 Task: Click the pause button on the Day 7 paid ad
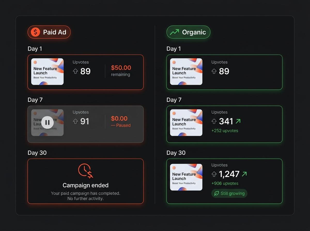[x=47, y=122]
